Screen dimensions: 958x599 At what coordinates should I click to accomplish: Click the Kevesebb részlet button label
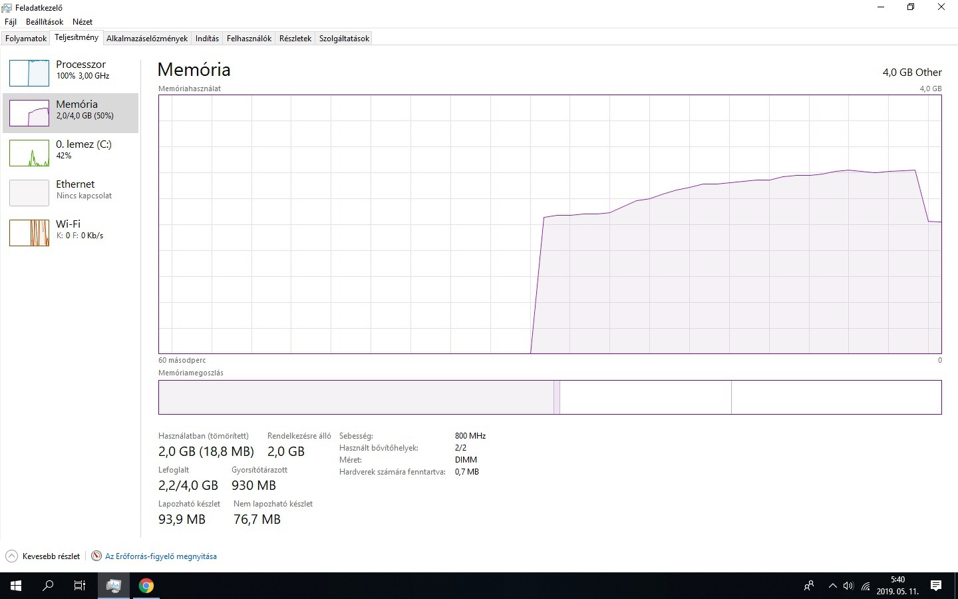(x=51, y=556)
